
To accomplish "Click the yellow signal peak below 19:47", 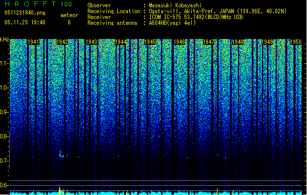I will click(218, 191).
